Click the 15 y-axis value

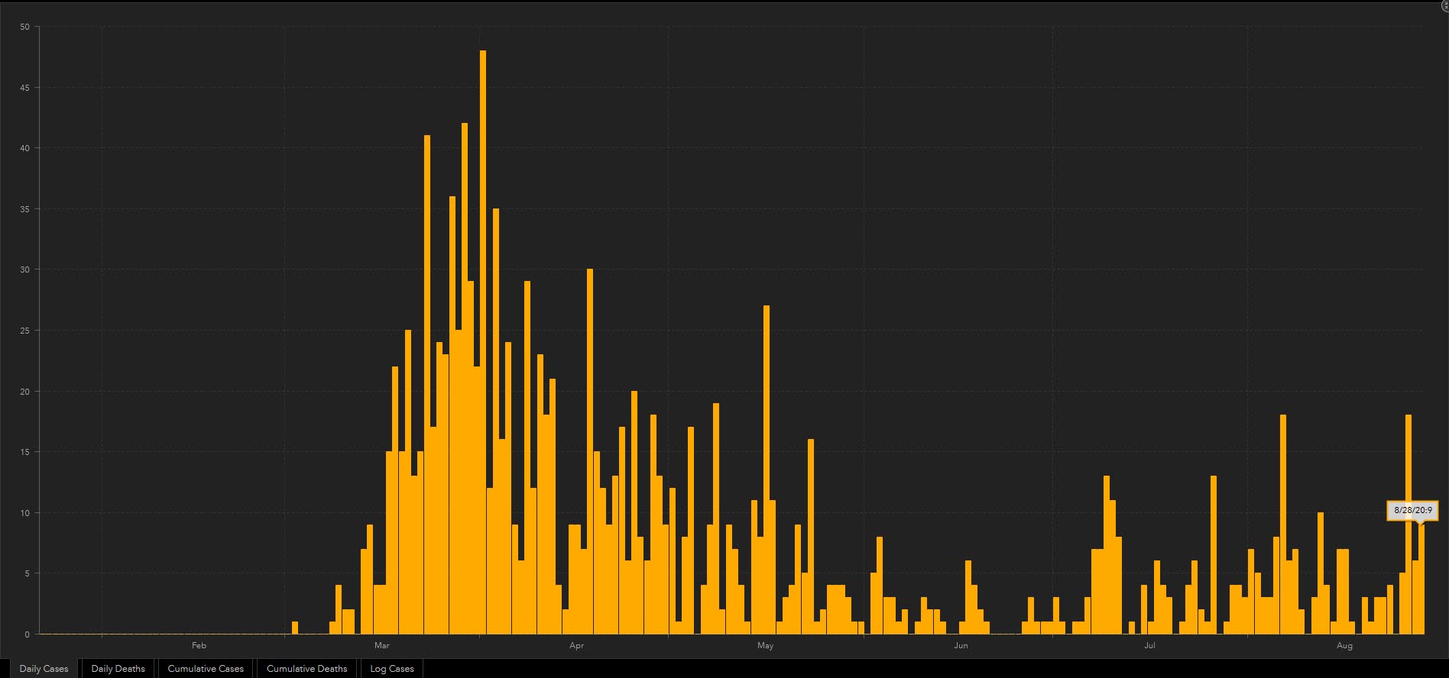point(25,452)
